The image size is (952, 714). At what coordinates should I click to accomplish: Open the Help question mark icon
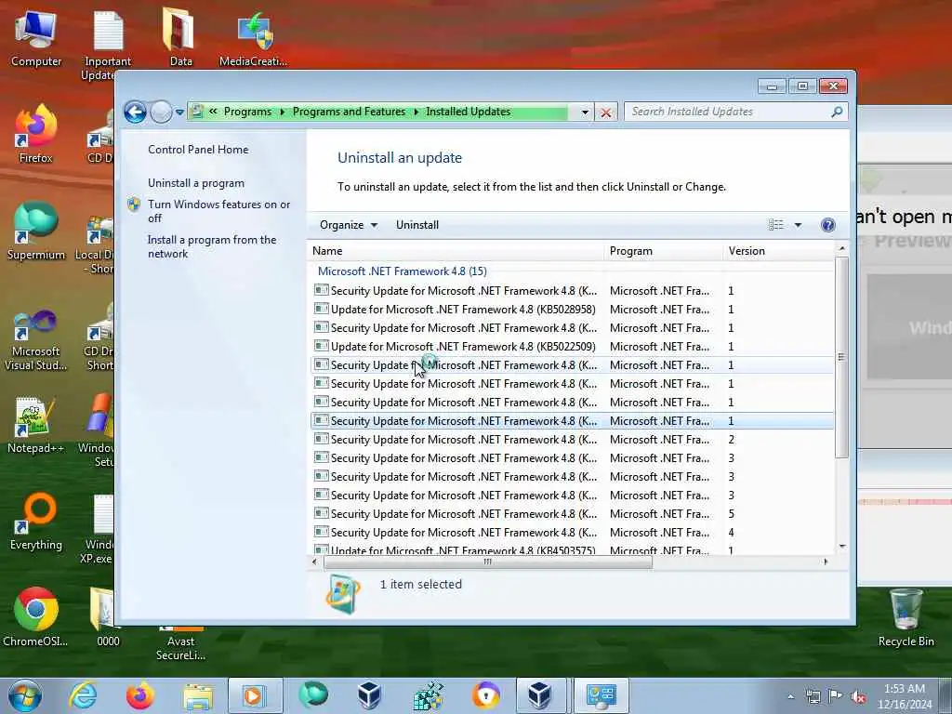[x=827, y=225]
